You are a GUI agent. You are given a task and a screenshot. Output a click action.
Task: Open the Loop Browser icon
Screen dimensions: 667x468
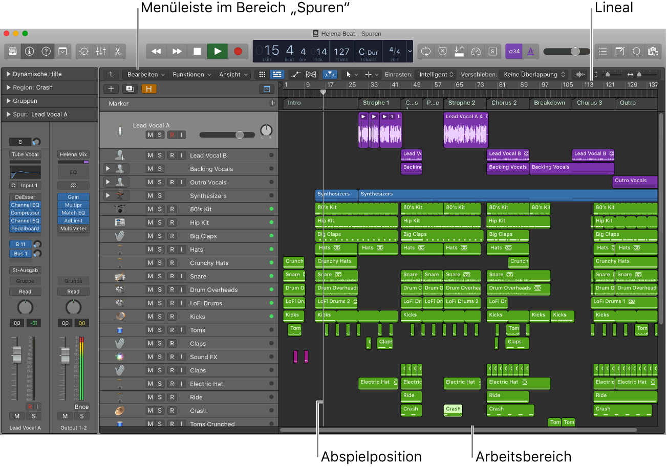point(636,51)
